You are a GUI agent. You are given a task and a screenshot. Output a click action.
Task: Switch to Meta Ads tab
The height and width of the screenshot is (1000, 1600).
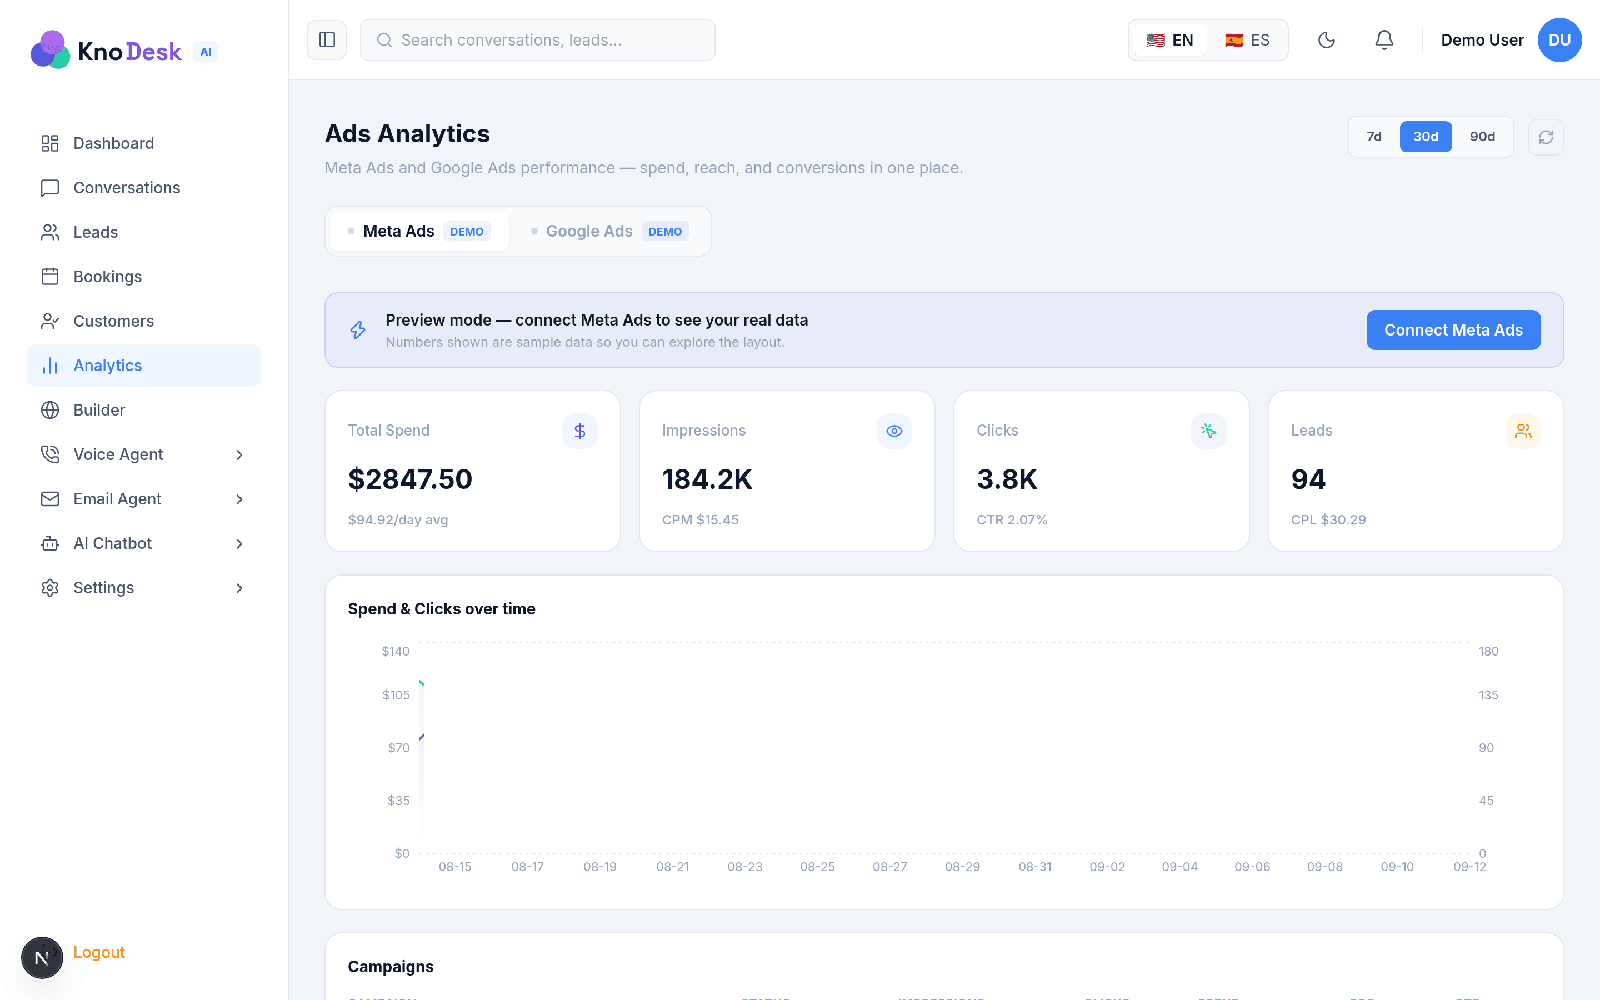click(x=419, y=232)
